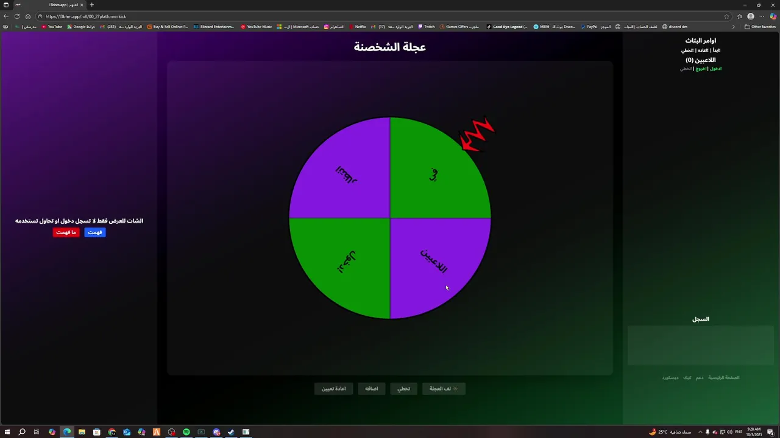This screenshot has width=780, height=438.
Task: Click the browser home icon
Action: 28,16
